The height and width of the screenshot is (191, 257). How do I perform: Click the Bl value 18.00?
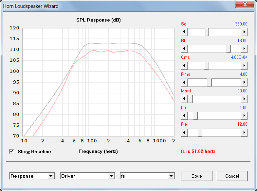242,40
